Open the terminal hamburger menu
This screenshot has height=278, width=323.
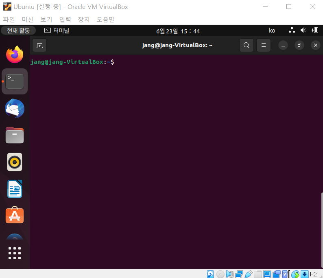[x=264, y=45]
